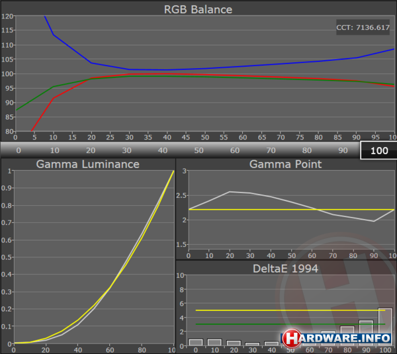Click the Gamma Luminance chart title
Viewport: 397px width, 354px height.
[x=87, y=164]
